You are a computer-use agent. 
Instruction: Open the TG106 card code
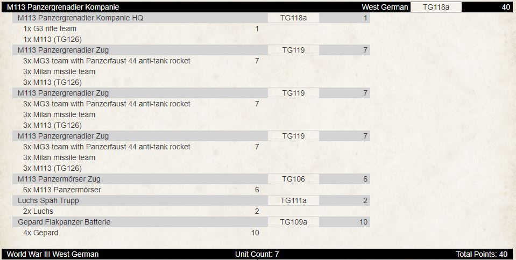[x=293, y=179]
